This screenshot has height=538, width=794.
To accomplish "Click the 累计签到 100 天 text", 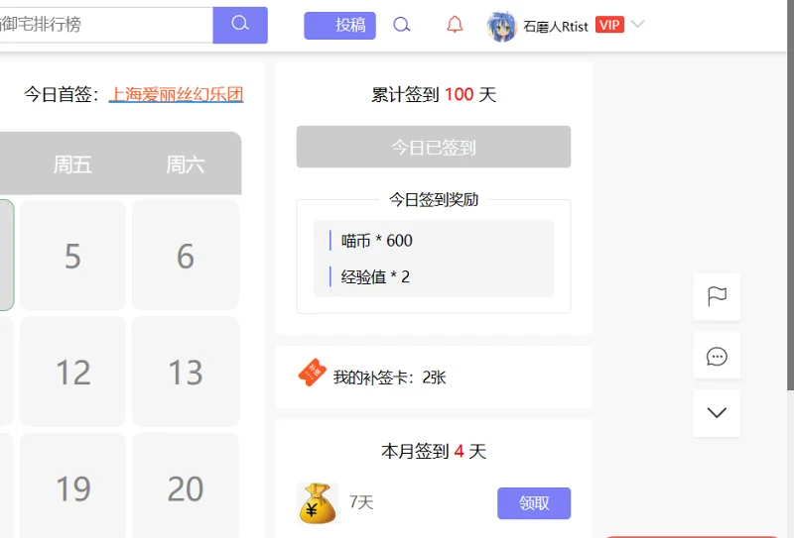I will point(434,94).
